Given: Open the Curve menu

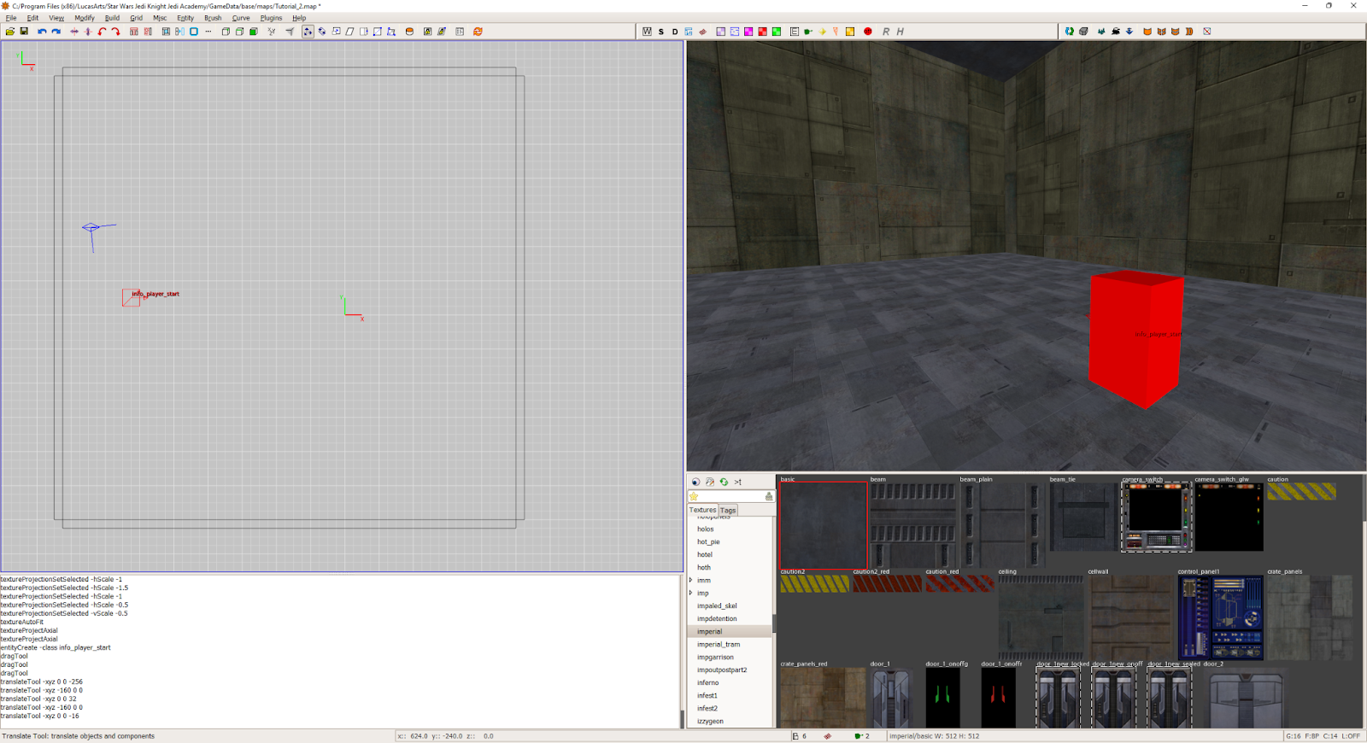Looking at the screenshot, I should 241,18.
